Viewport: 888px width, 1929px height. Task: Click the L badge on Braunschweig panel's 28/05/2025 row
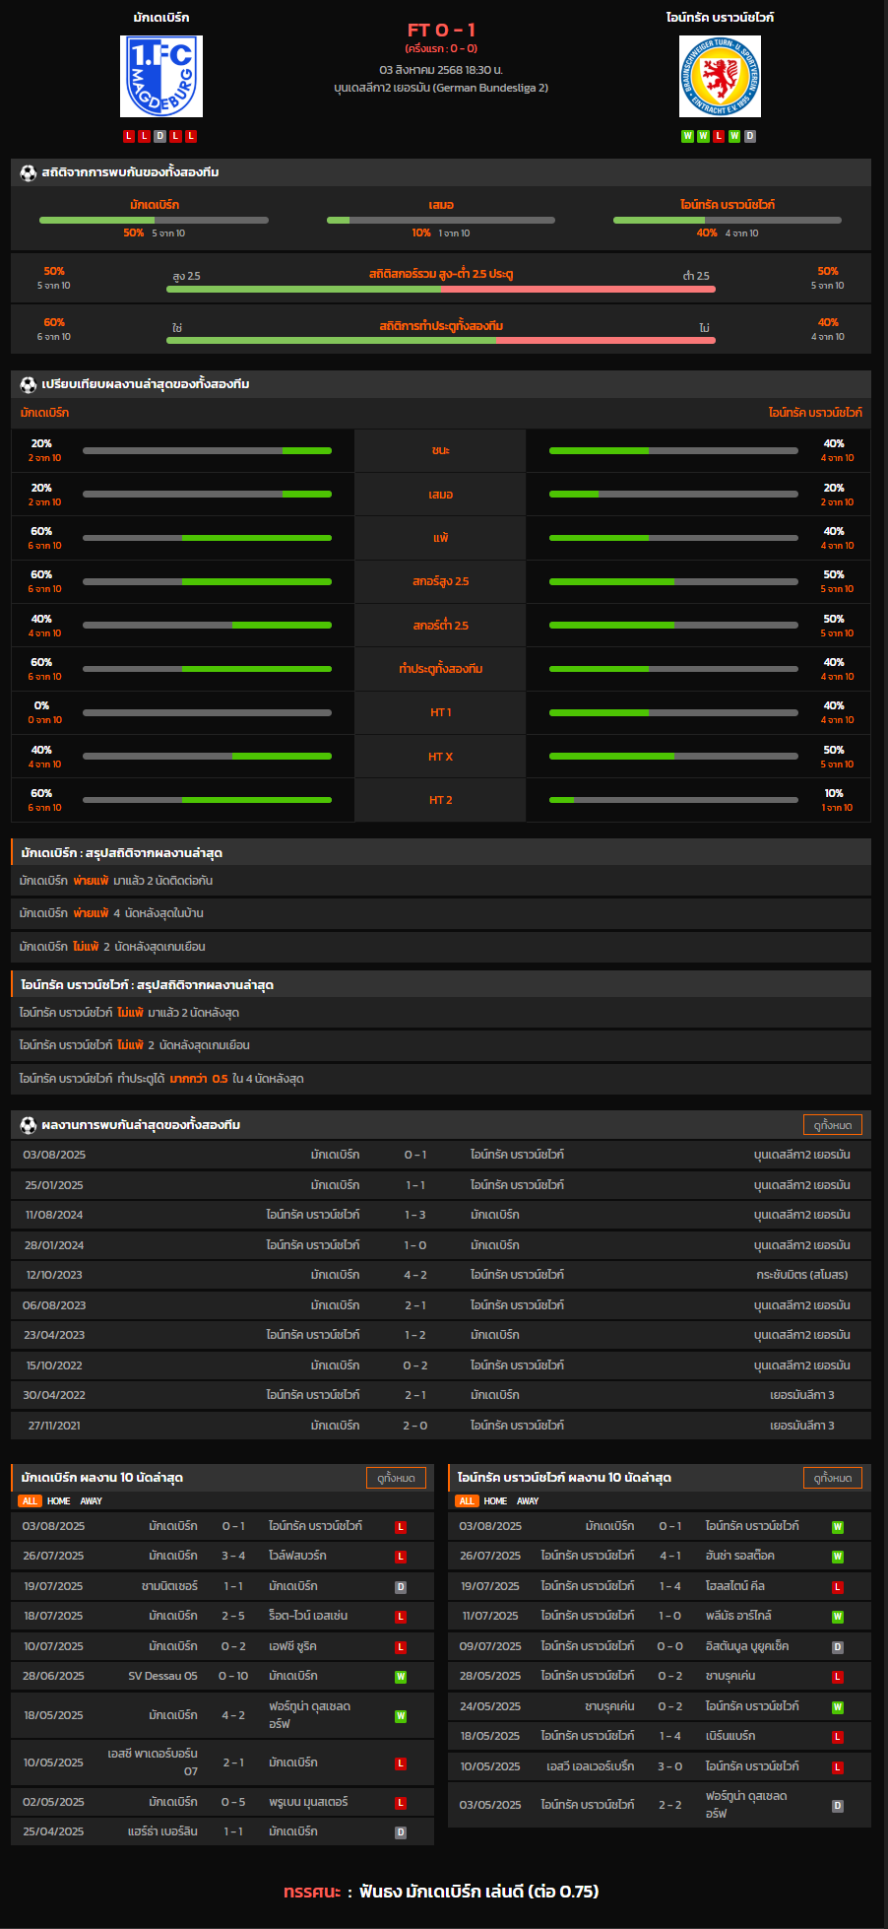point(838,1677)
